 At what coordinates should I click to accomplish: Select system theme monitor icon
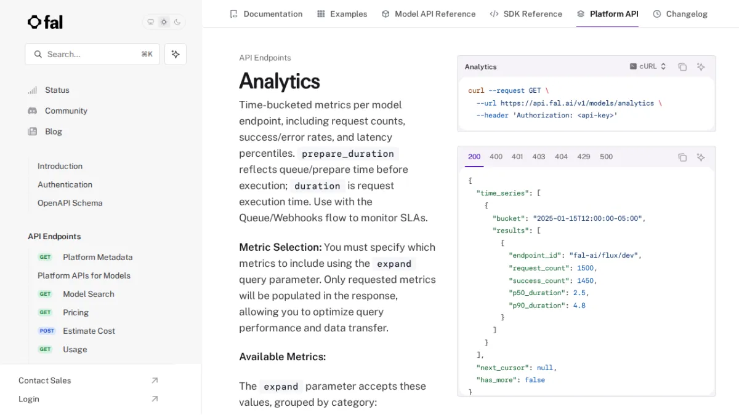click(150, 22)
